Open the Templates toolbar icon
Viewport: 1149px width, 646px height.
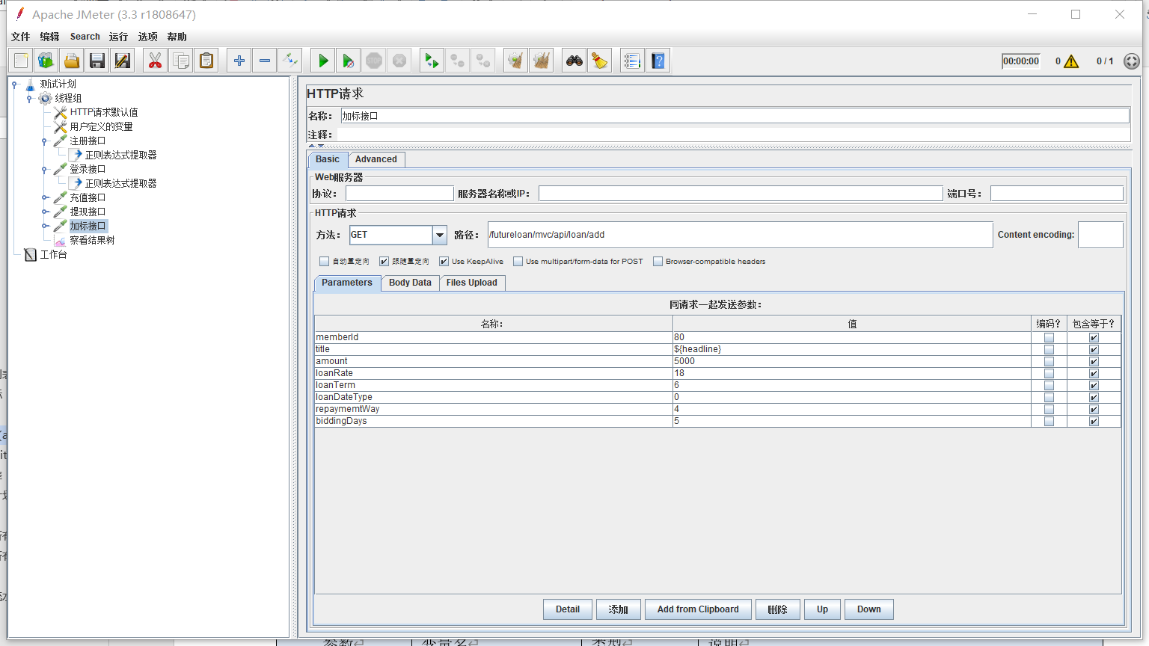46,61
